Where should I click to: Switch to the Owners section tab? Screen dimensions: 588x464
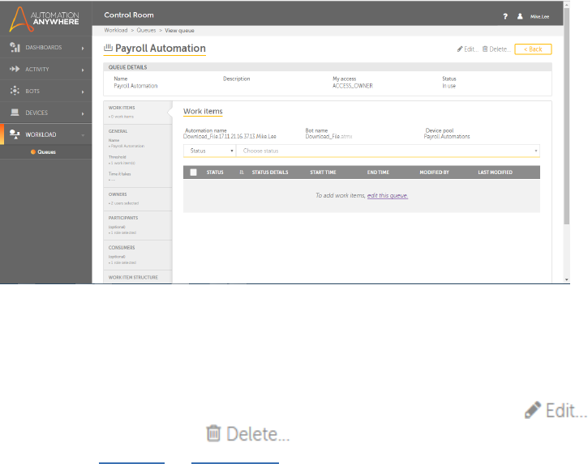click(x=138, y=199)
